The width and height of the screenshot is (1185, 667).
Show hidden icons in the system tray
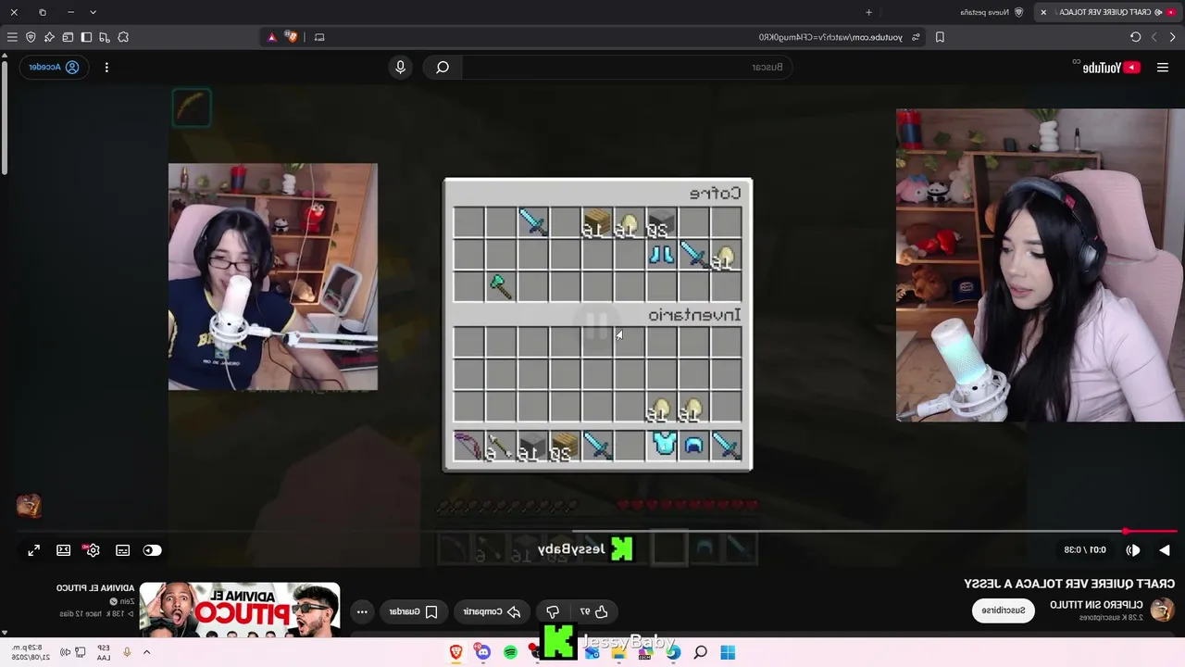[x=146, y=652]
